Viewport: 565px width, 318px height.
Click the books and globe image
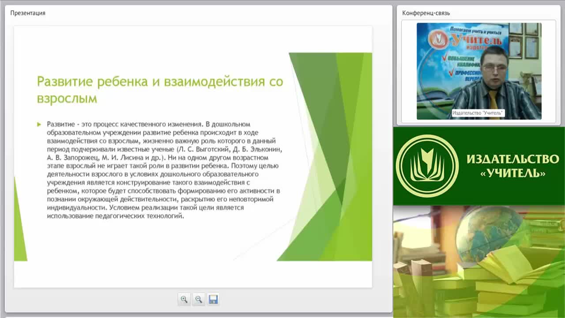pyautogui.click(x=479, y=261)
